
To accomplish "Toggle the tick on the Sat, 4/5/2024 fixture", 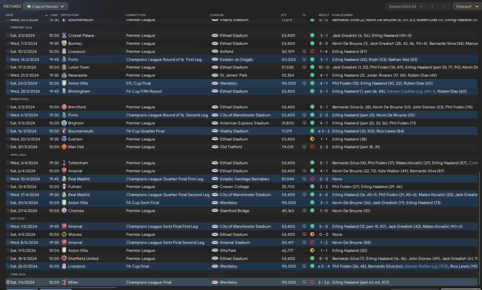I will [8, 234].
